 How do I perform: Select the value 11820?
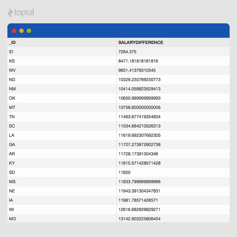point(124,173)
